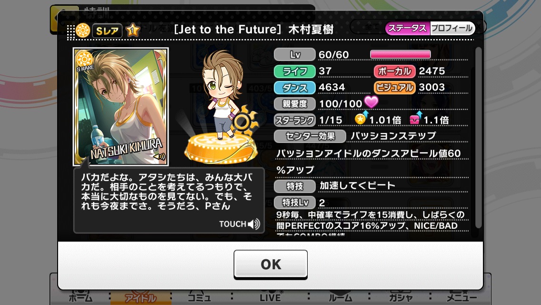Image resolution: width=541 pixels, height=305 pixels.
Task: Click the status panel vertical scrollbar
Action: pyautogui.click(x=478, y=138)
